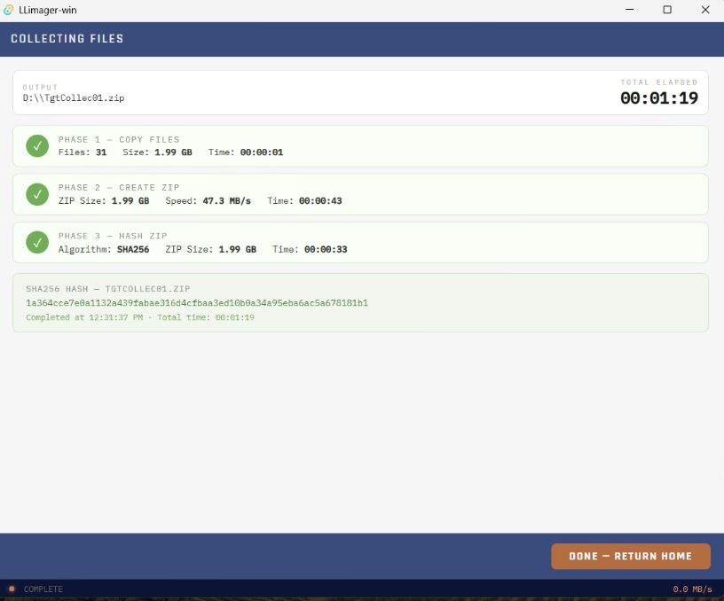Close the LLimager-win window

705,10
